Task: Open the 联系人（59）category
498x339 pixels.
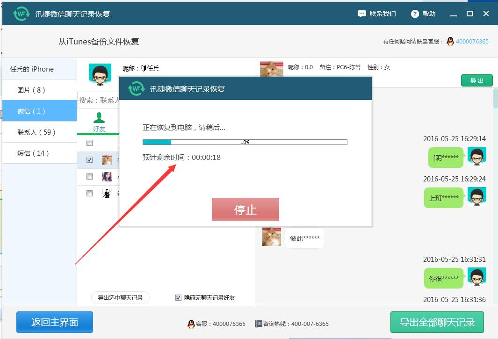Action: pyautogui.click(x=39, y=132)
